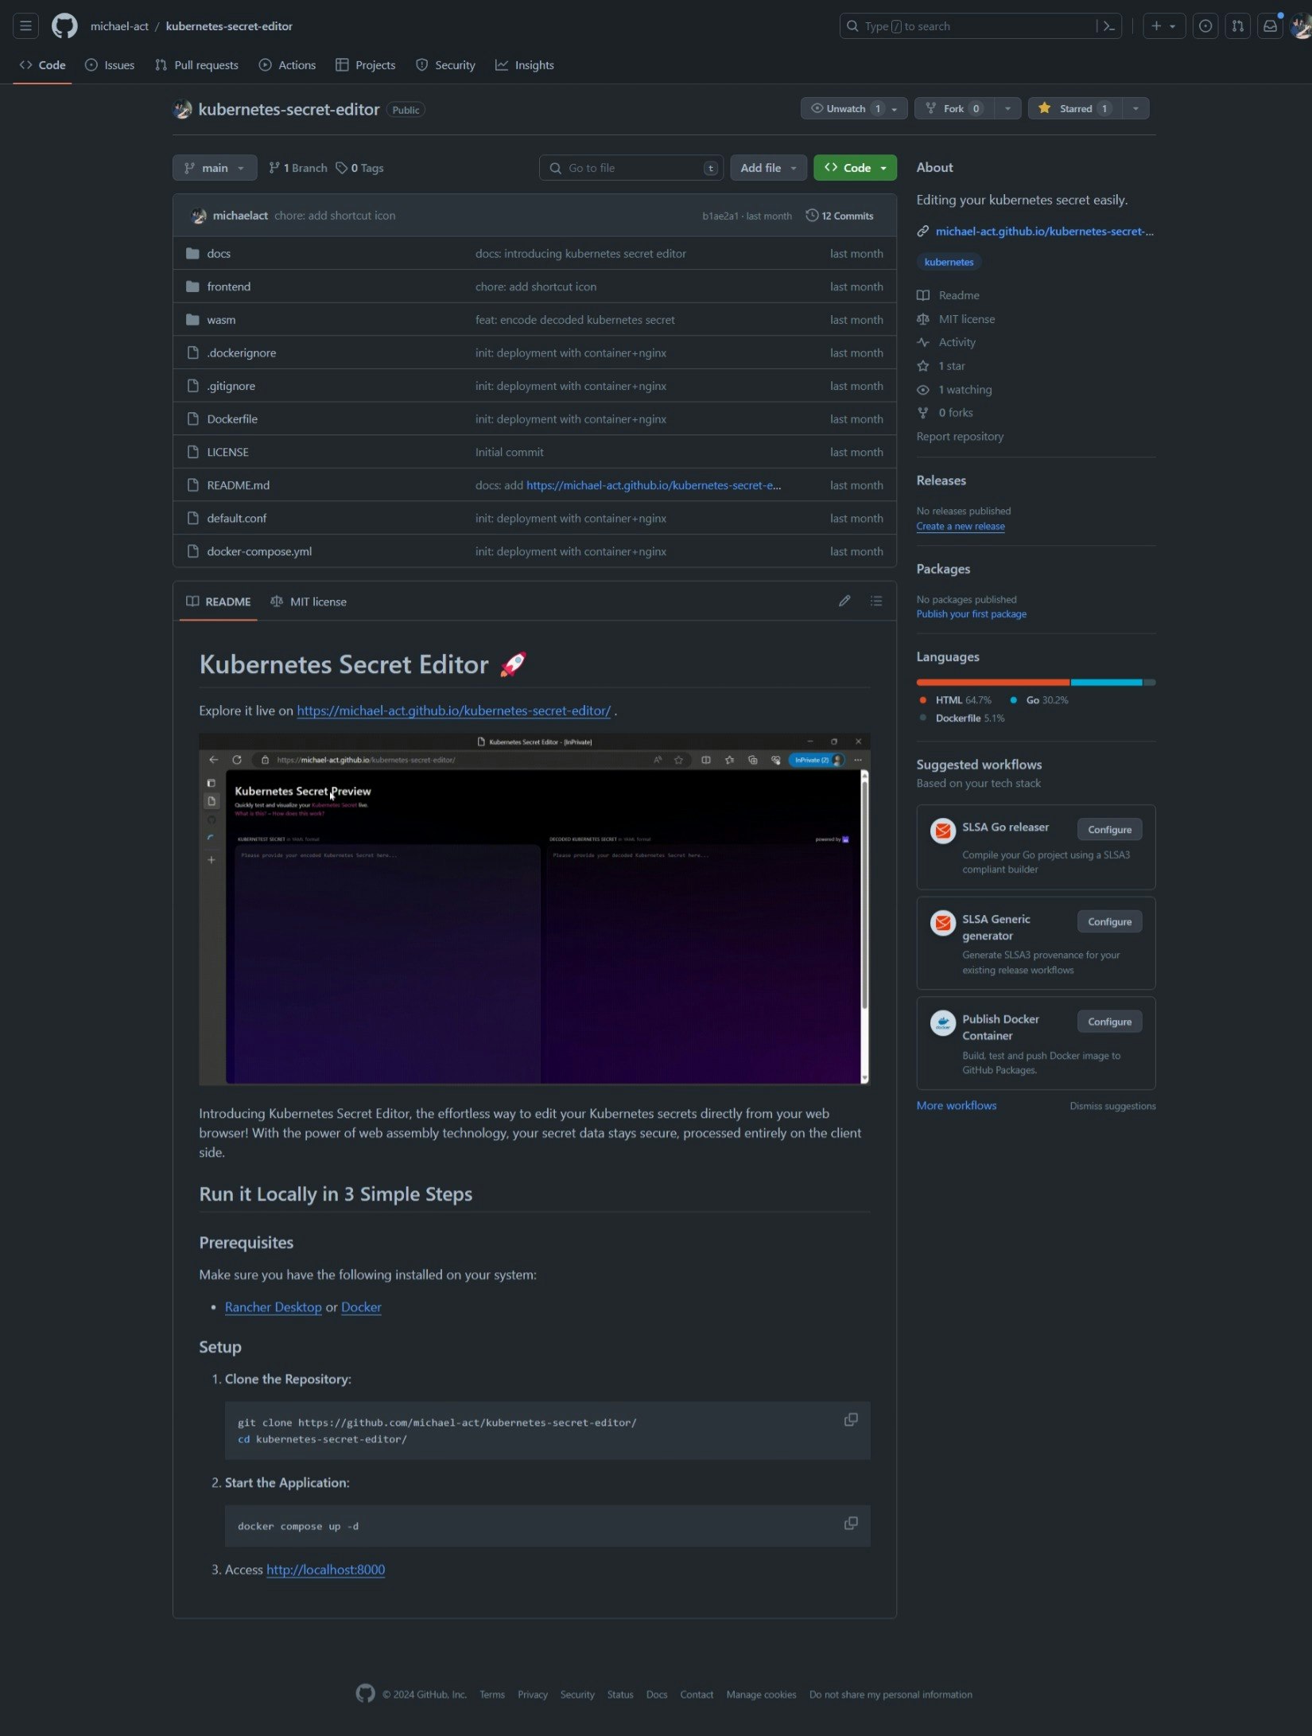1312x1736 pixels.
Task: Open the frontend folder
Action: tap(228, 286)
